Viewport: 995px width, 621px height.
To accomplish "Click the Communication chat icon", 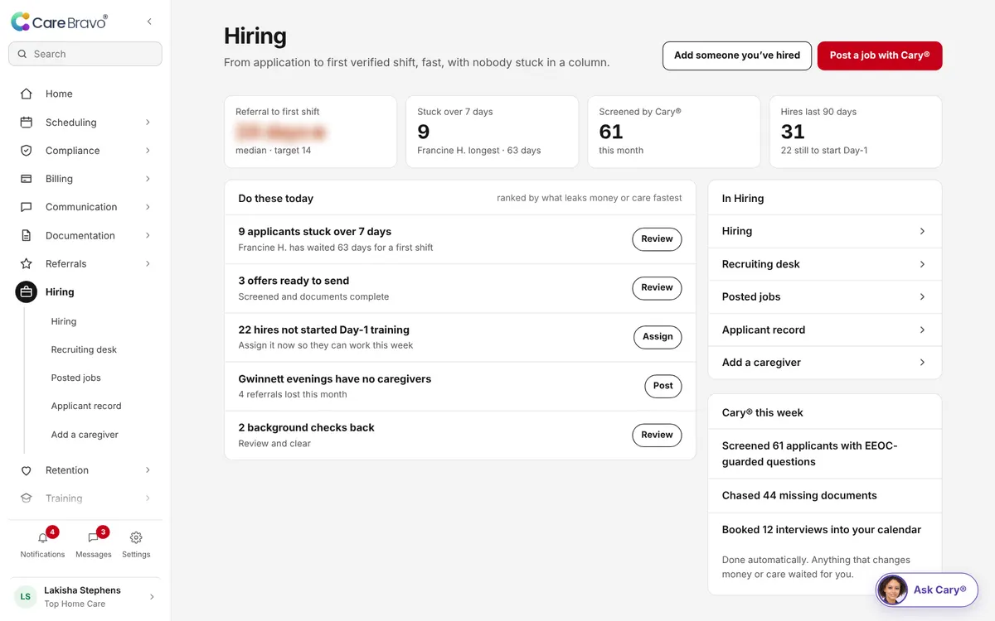I will point(27,207).
